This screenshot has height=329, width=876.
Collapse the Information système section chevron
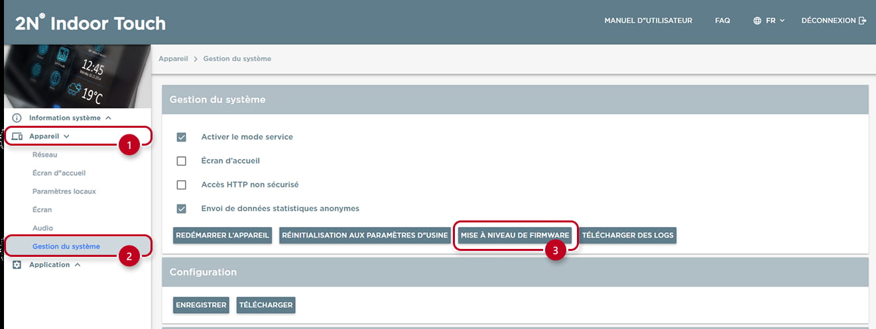[x=108, y=118]
